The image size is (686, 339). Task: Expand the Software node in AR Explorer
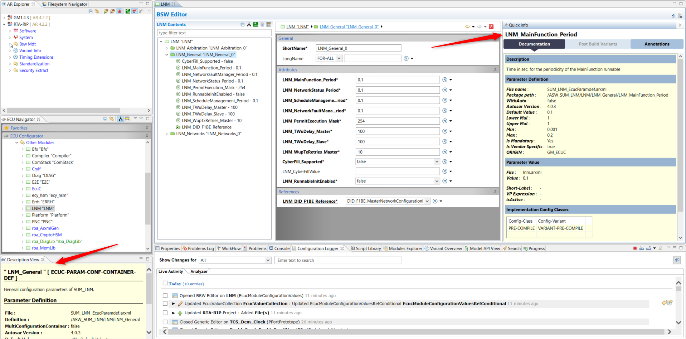tap(10, 31)
